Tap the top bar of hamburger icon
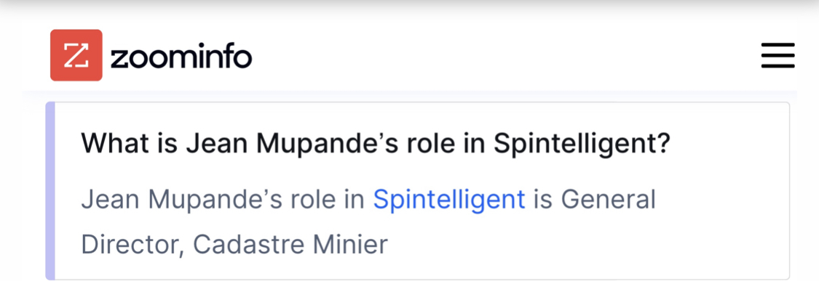This screenshot has width=819, height=281. click(x=778, y=44)
